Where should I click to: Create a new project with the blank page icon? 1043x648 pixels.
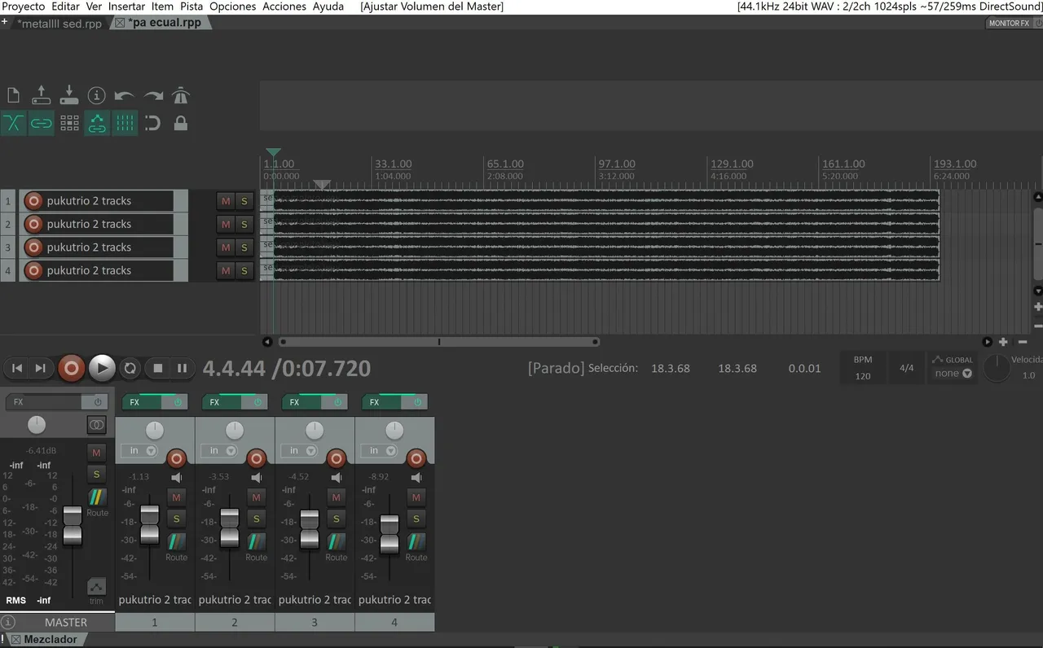click(x=13, y=96)
